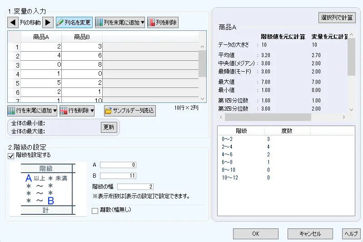
Task: Toggle the 離散(幅無し) checkbox
Action: [95, 211]
